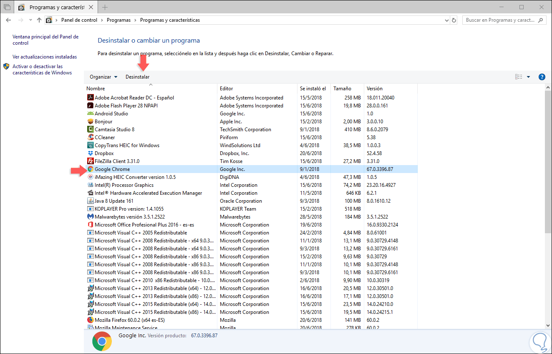Viewport: 552px width, 354px height.
Task: Select the Android Studio icon
Action: tap(91, 114)
